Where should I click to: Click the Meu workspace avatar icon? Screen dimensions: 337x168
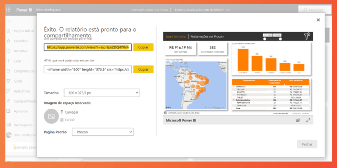coord(9,135)
